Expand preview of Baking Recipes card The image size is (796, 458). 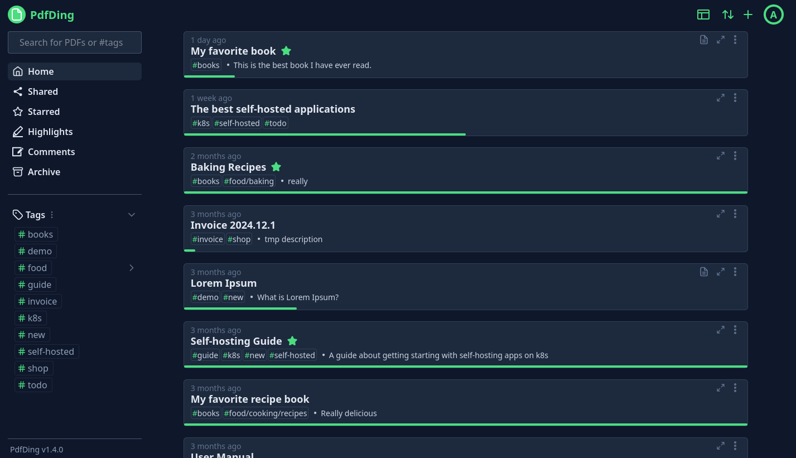tap(721, 156)
